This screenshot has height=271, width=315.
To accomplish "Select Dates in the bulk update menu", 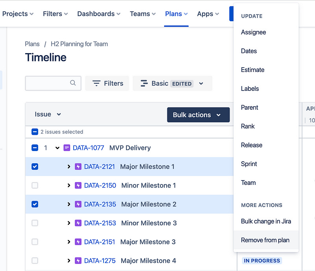I will coord(266,51).
